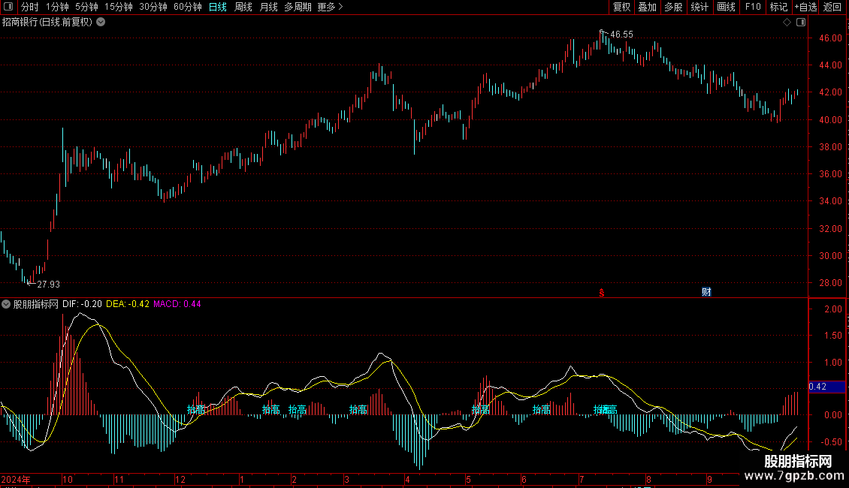
Task: Select the 30分钟 timeframe
Action: (x=153, y=7)
